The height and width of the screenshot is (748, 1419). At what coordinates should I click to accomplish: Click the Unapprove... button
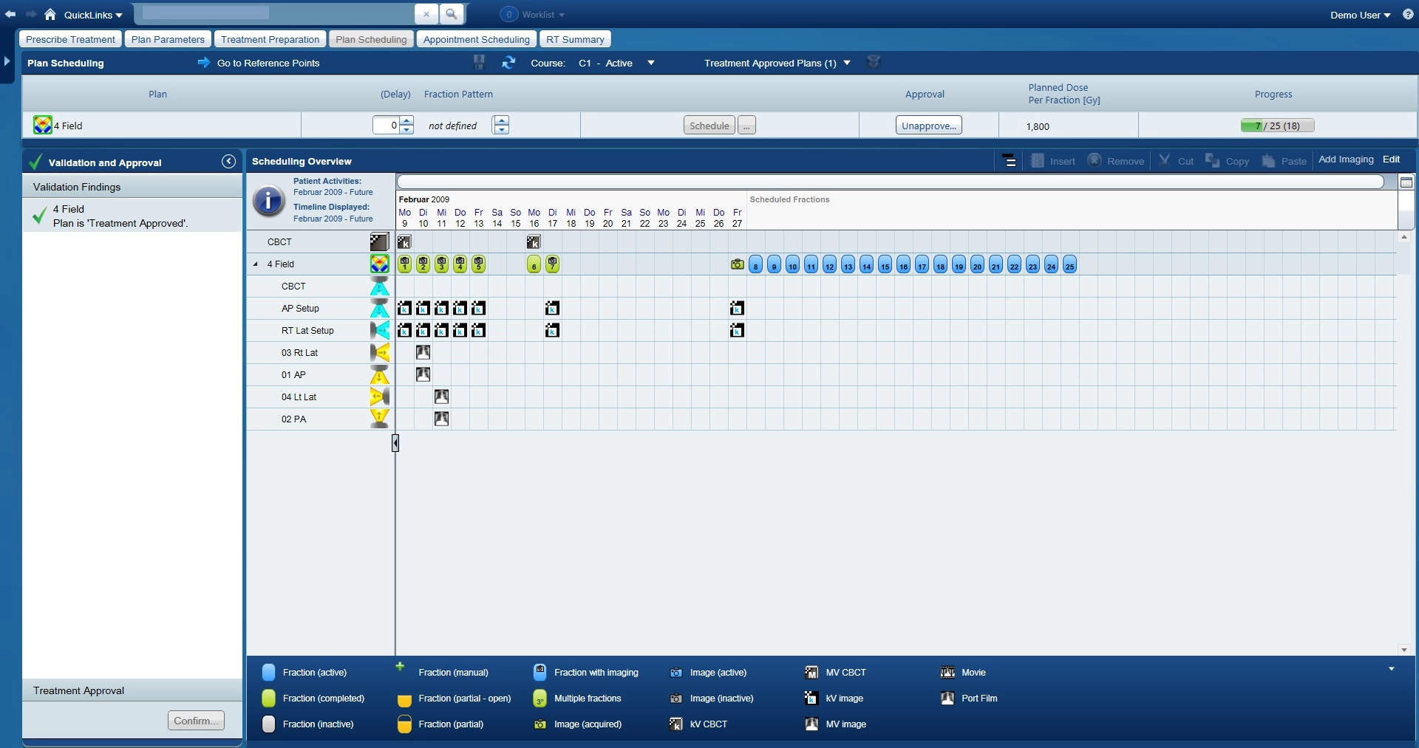[x=928, y=126]
